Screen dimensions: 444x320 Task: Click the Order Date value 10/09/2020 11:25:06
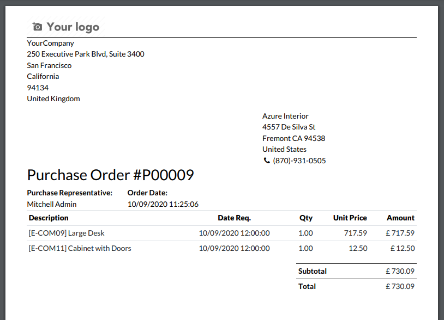pyautogui.click(x=163, y=204)
